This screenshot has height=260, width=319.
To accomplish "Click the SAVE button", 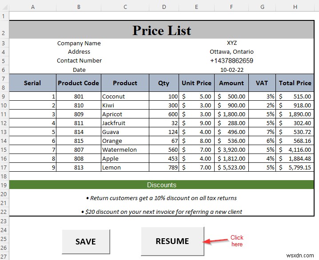I will [x=86, y=241].
